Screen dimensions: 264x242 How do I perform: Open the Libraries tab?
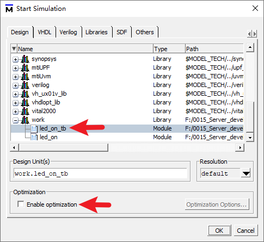click(x=96, y=32)
